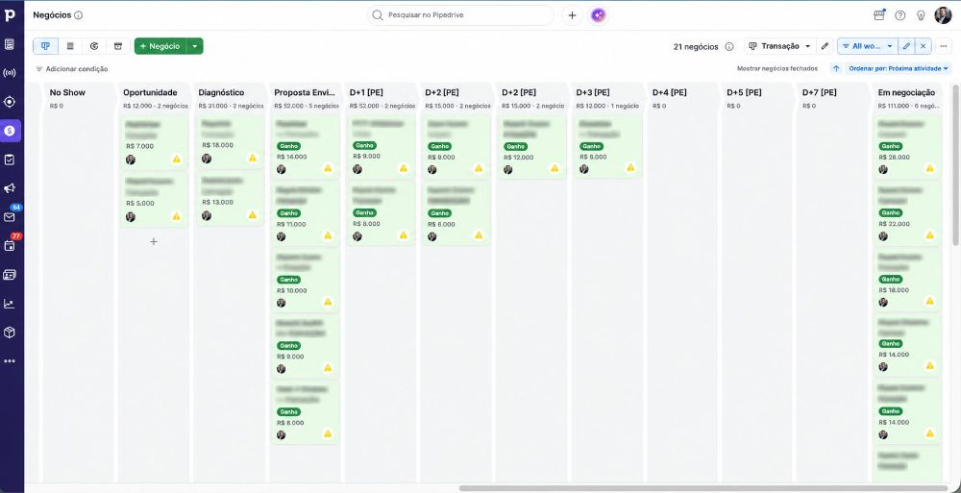Click 21 negócios count text
Image resolution: width=961 pixels, height=493 pixels.
[696, 46]
